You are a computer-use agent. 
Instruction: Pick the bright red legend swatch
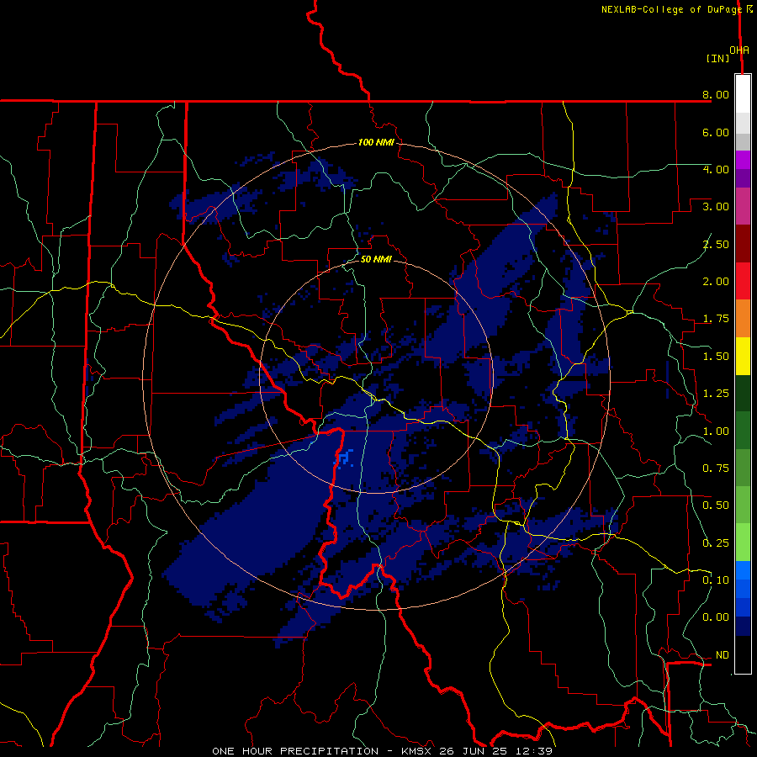click(x=743, y=281)
